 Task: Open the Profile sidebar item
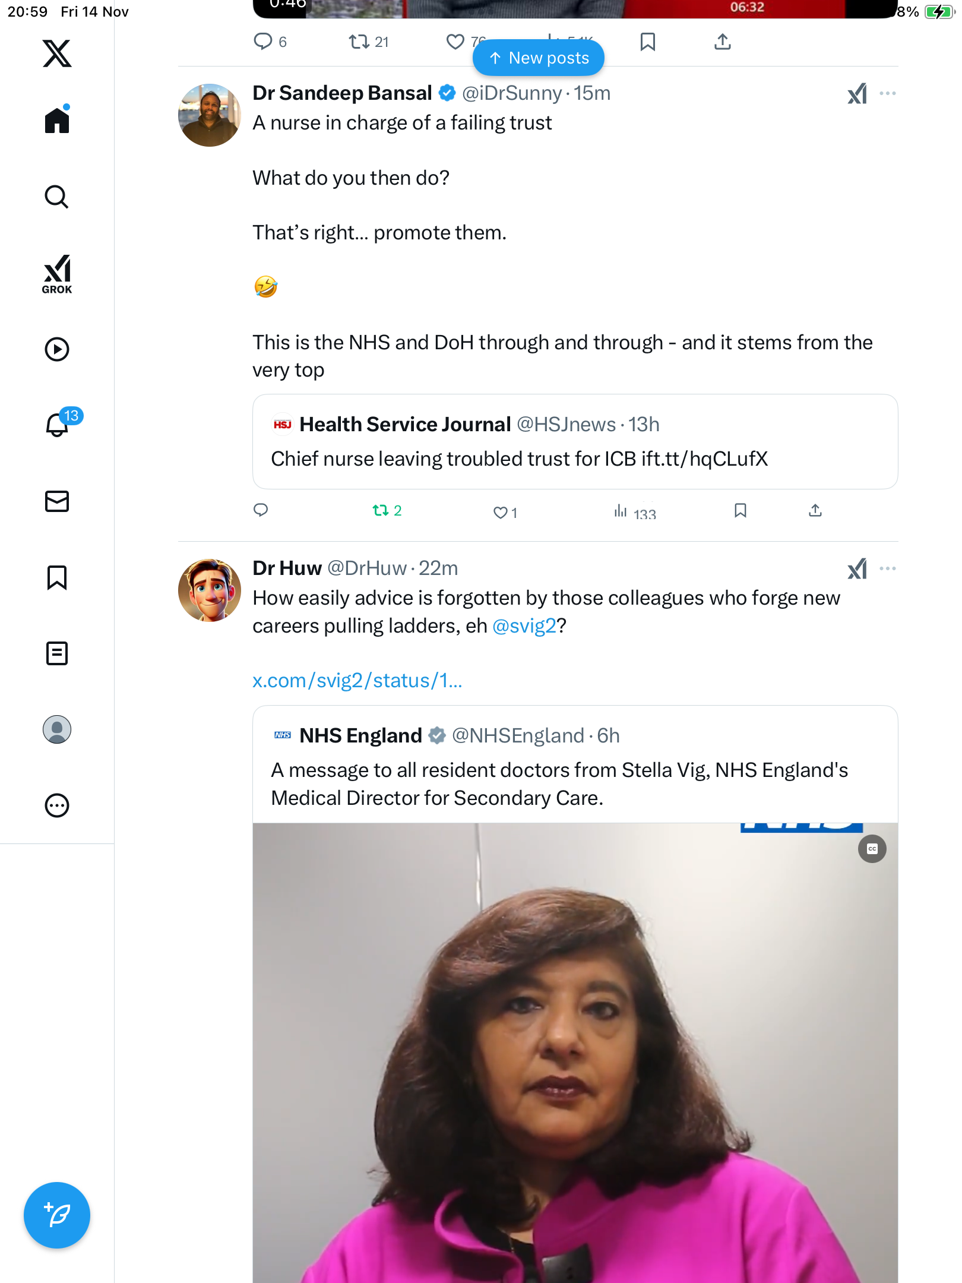tap(57, 729)
